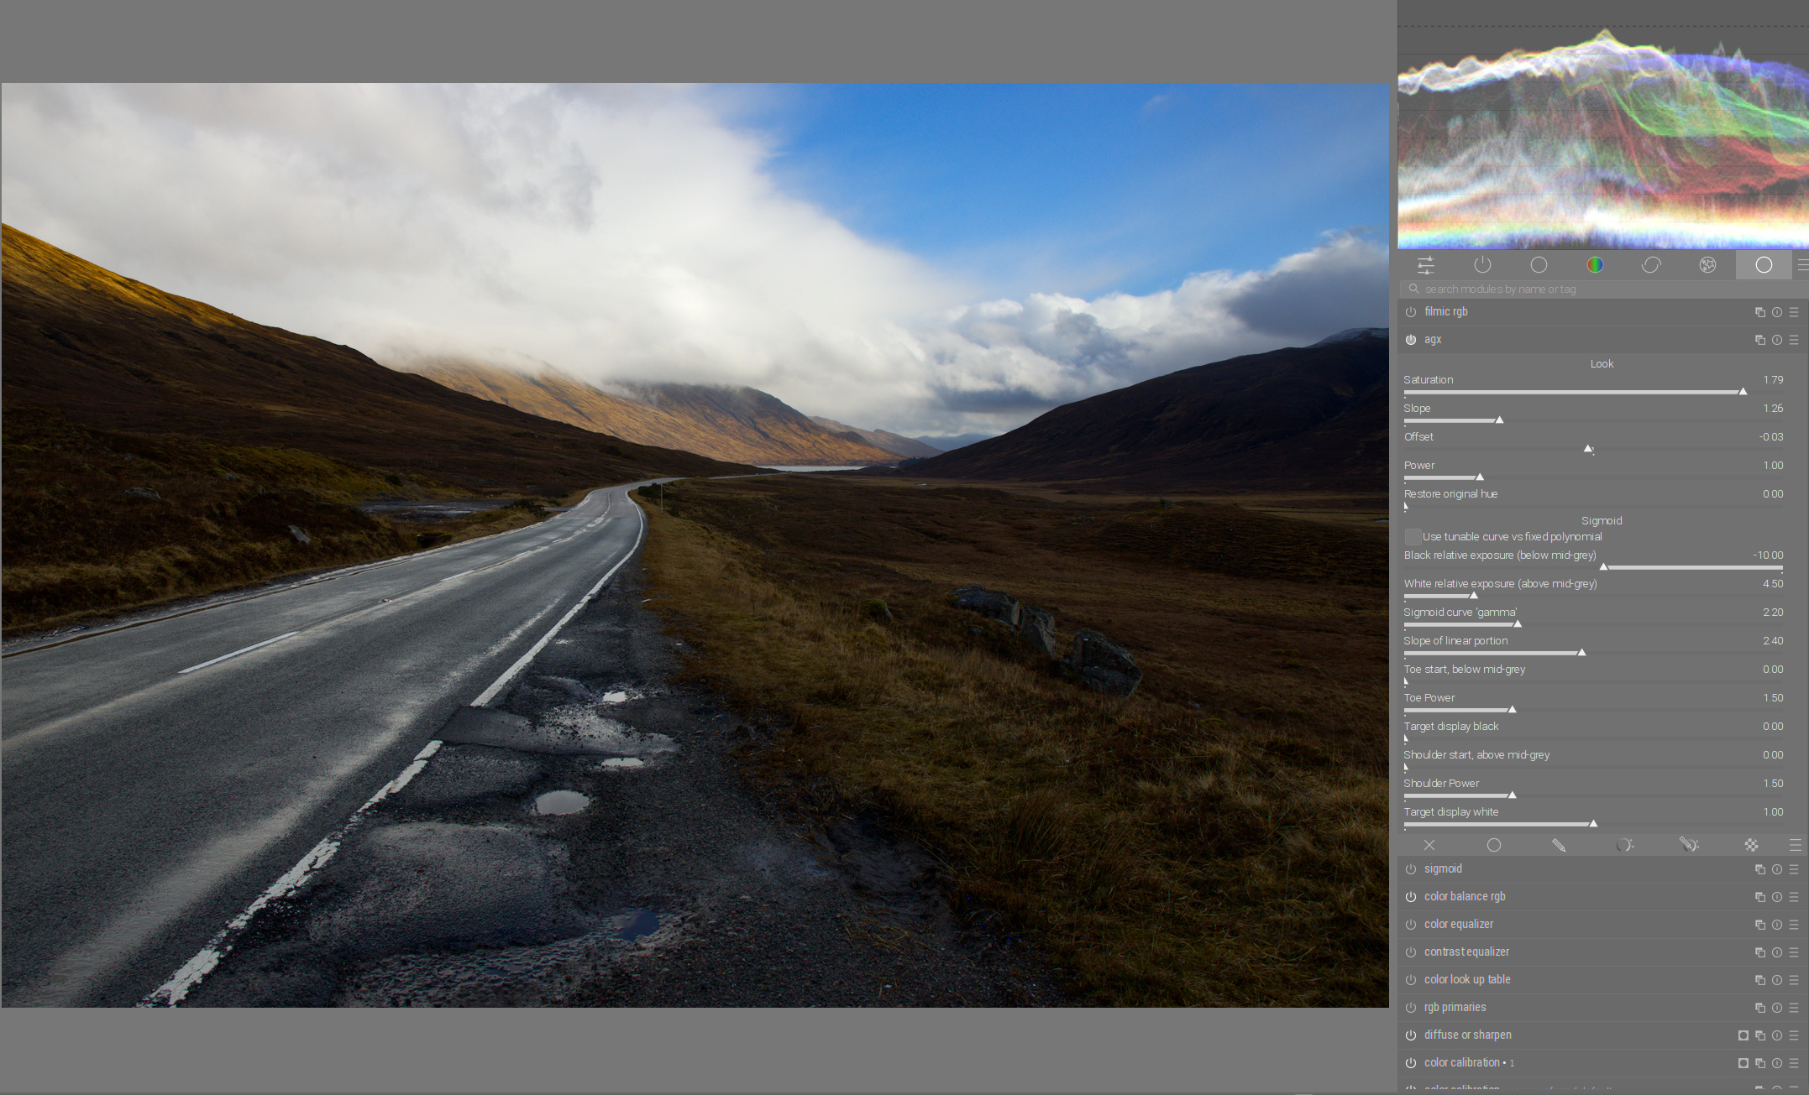
Task: Select the effects module group star icon
Action: (1707, 265)
